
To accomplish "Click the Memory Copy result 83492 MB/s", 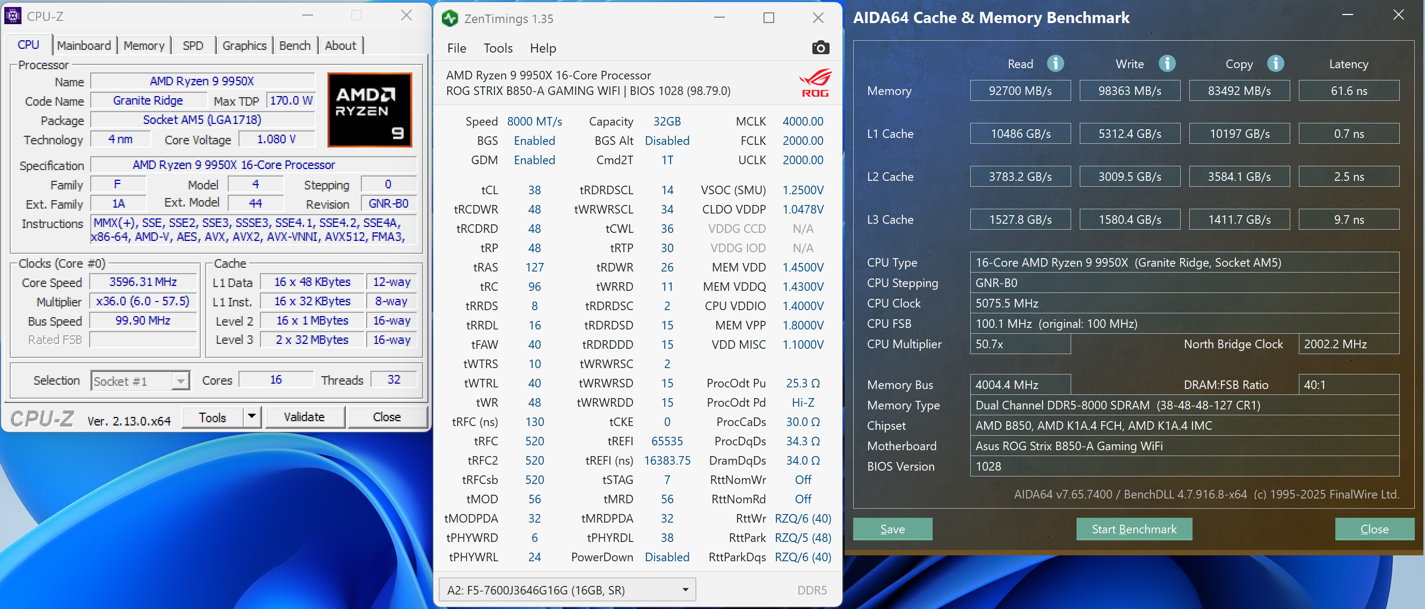I will (1239, 91).
